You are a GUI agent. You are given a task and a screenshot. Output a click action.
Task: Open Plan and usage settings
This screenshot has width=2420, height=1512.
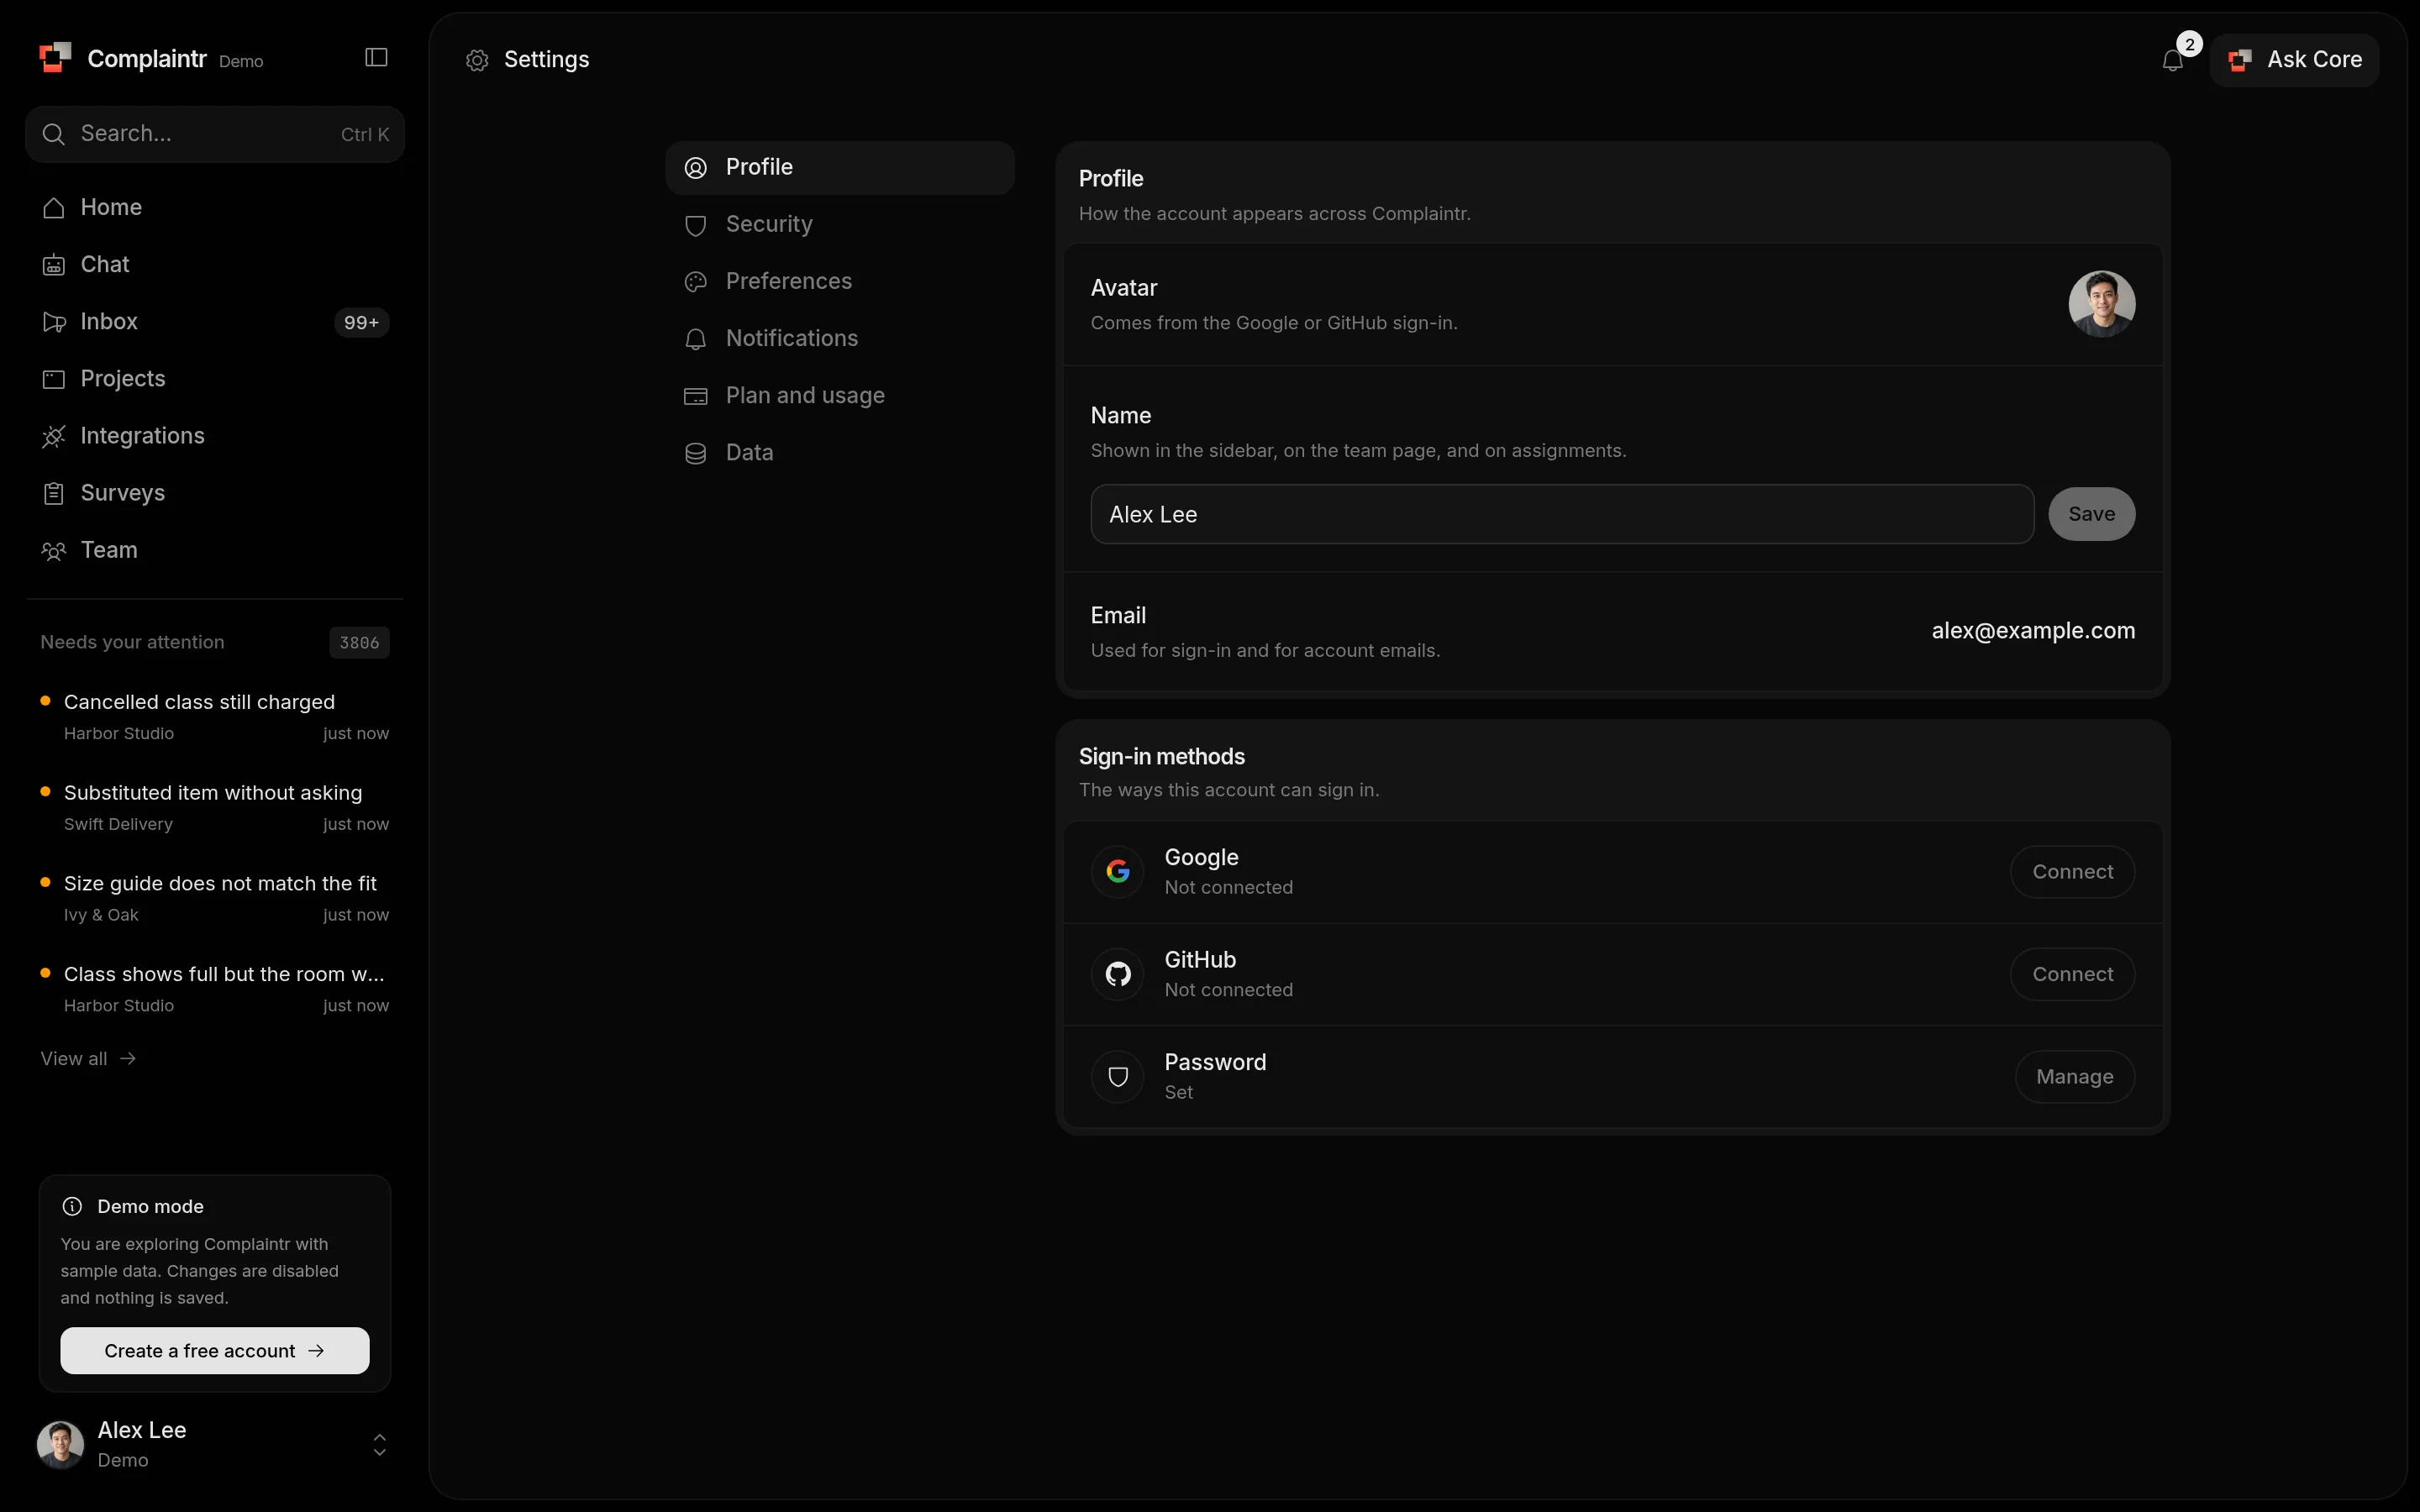pos(840,395)
